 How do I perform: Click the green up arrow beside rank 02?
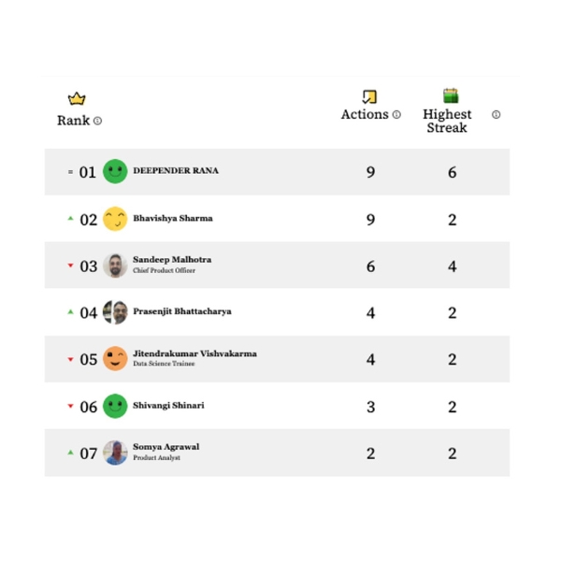(70, 218)
